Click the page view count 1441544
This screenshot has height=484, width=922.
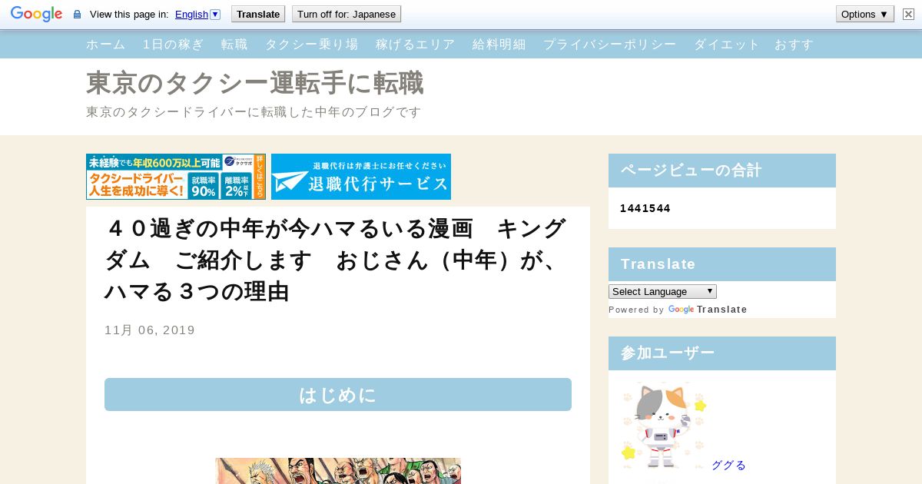click(645, 208)
